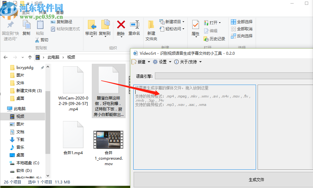
Task: Open the Settings gear in VideoSrt toolbar
Action: click(x=155, y=61)
